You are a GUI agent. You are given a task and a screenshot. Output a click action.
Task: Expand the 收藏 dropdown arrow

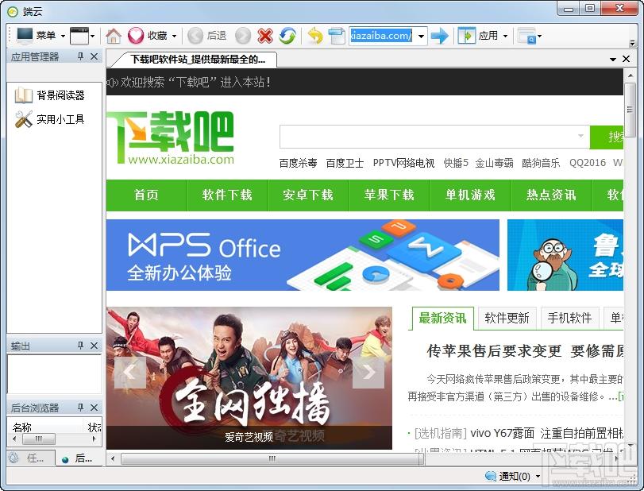(x=174, y=37)
